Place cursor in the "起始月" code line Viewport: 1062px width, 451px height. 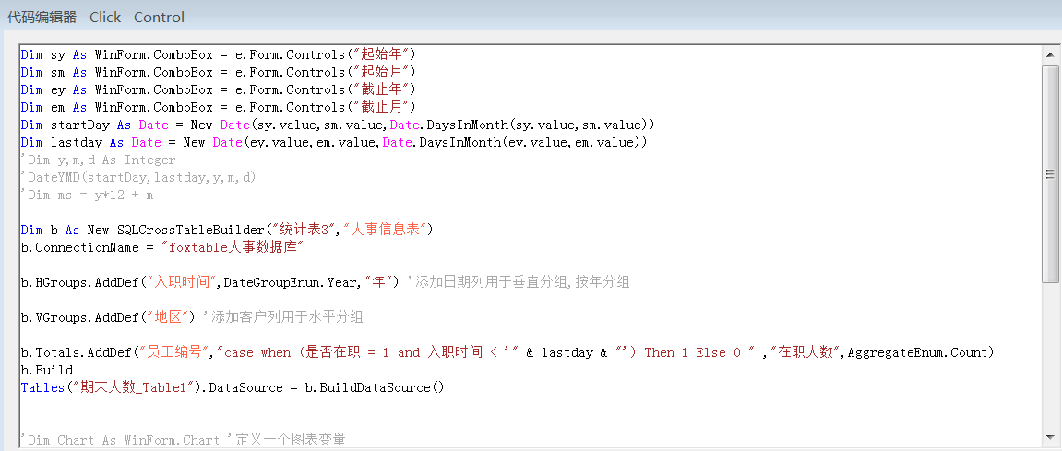pos(218,73)
